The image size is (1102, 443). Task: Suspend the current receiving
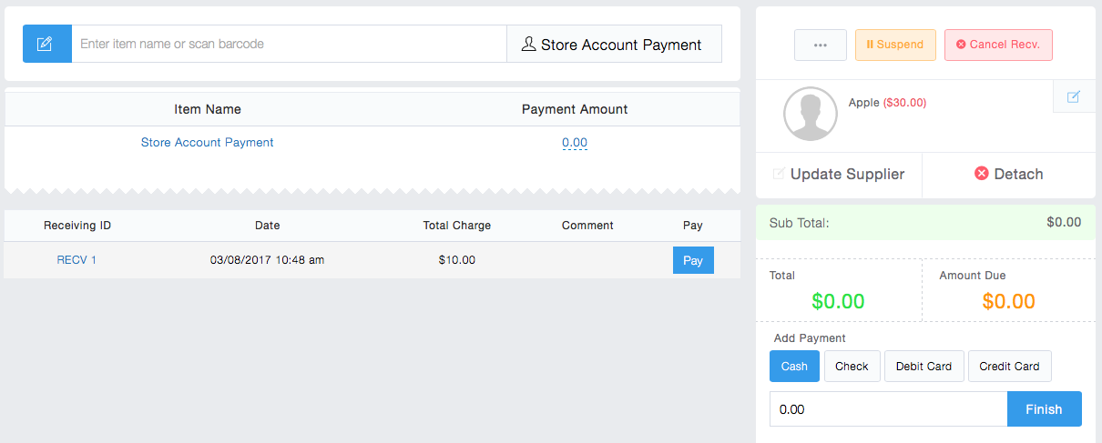tap(894, 45)
